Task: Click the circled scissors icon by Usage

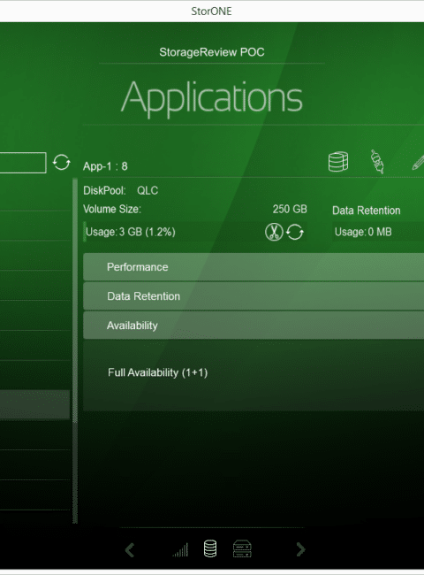Action: pos(274,232)
